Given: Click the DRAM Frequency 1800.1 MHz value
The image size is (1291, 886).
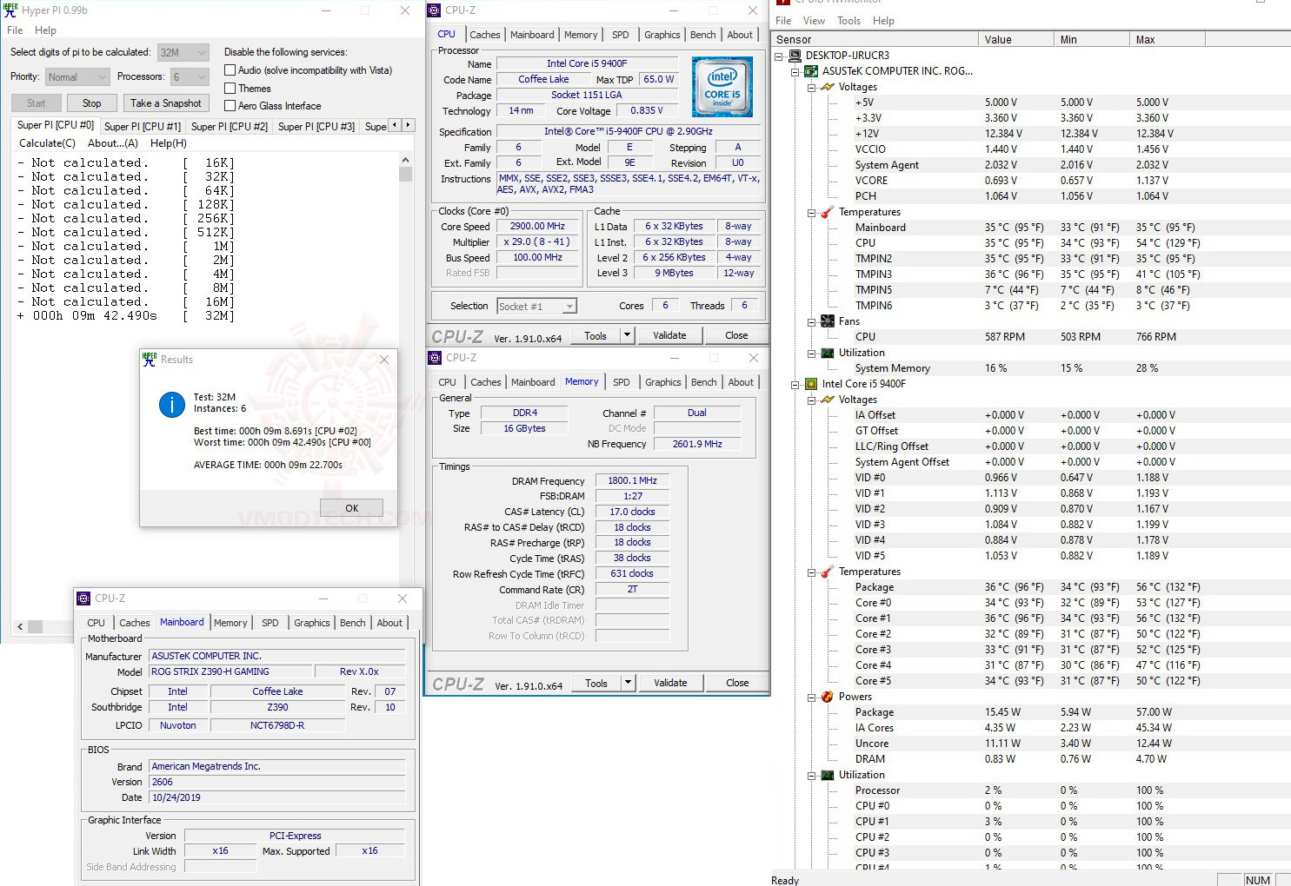Looking at the screenshot, I should click(x=632, y=480).
